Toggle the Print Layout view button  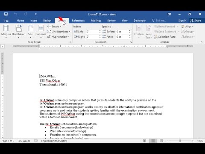[153, 141]
